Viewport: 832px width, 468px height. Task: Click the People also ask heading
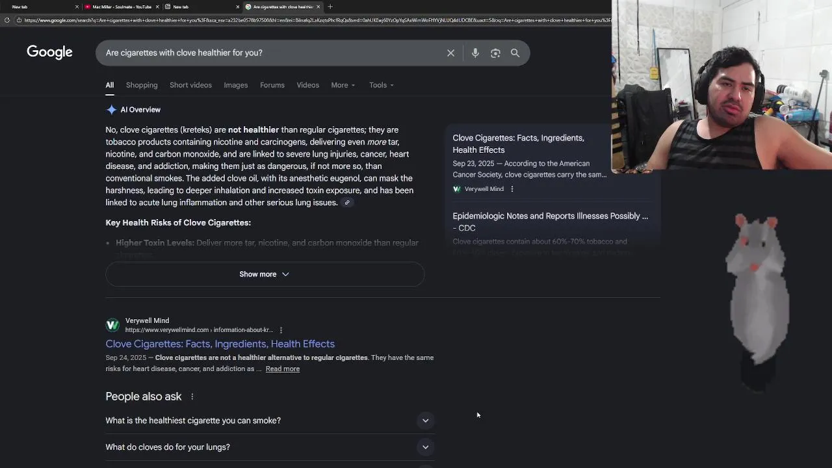tap(144, 396)
